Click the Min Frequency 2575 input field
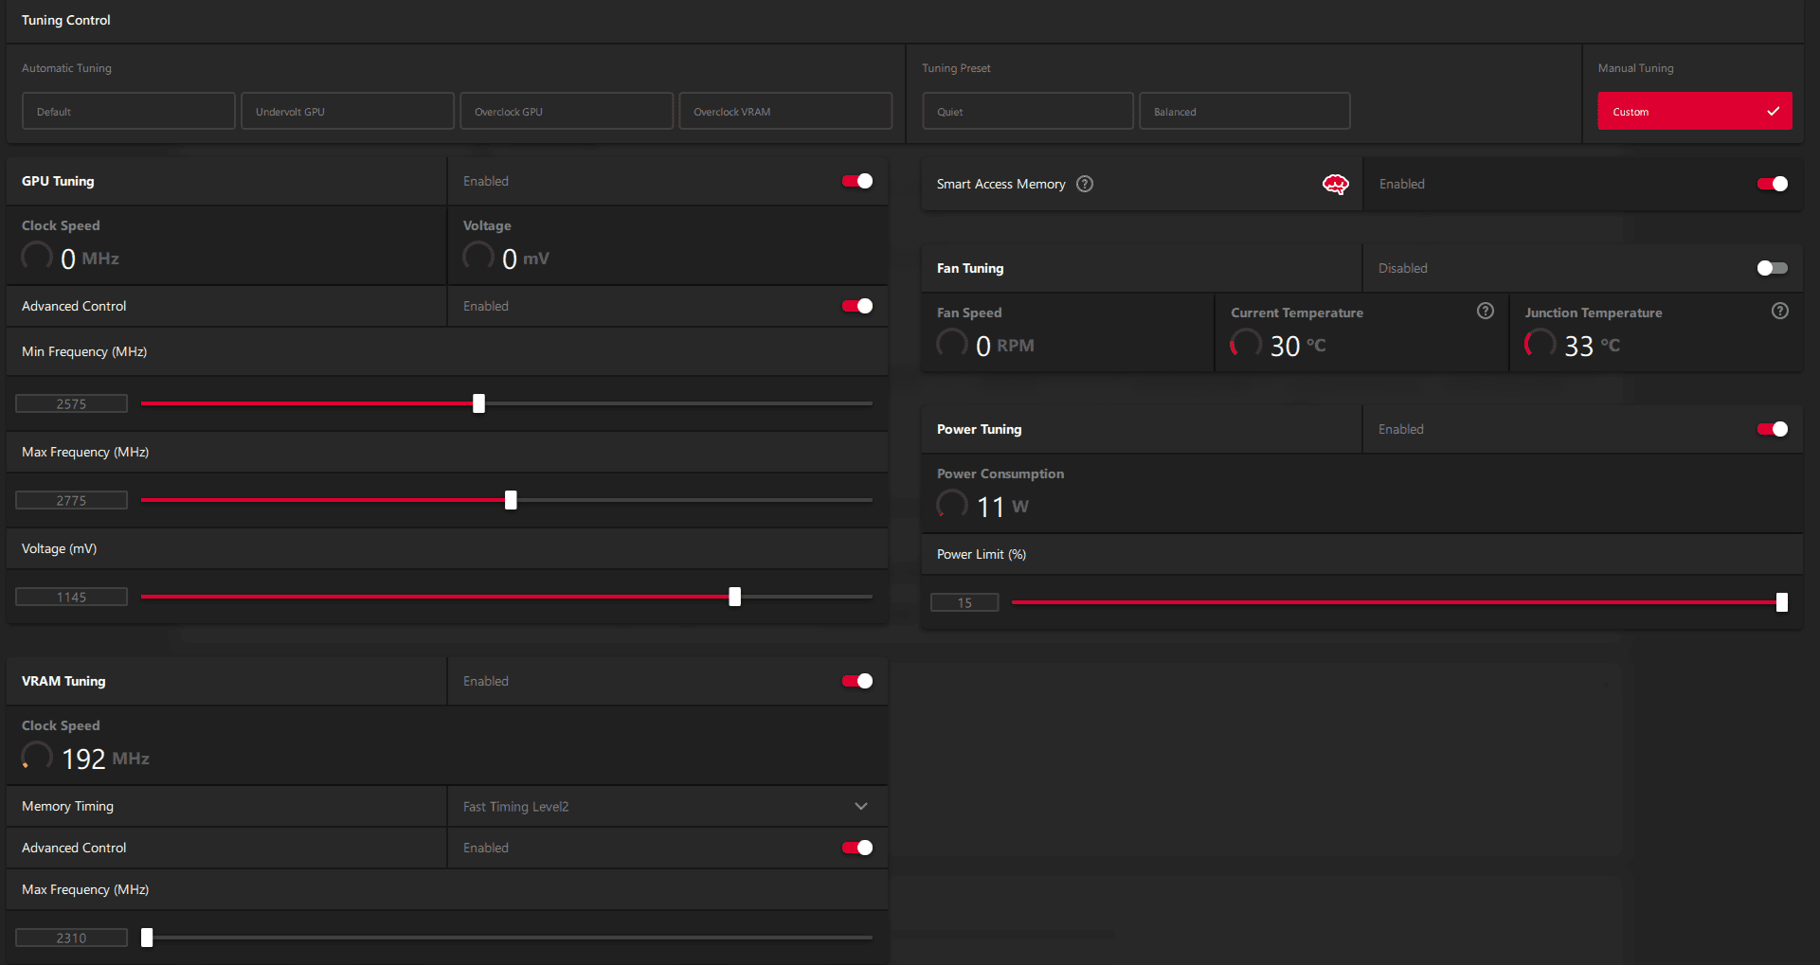 pos(71,403)
